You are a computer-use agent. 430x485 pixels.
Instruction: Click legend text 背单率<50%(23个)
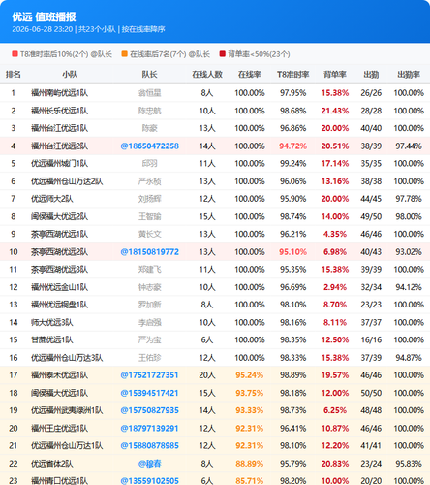coord(259,54)
